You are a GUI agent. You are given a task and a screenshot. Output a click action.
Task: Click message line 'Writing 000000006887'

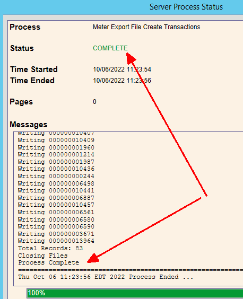pos(56,198)
